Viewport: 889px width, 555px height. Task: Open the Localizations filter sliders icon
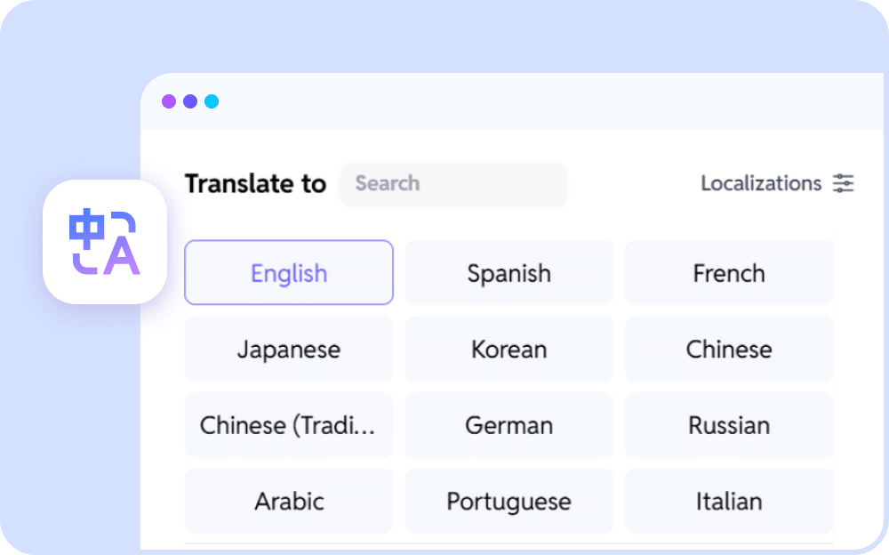point(843,184)
